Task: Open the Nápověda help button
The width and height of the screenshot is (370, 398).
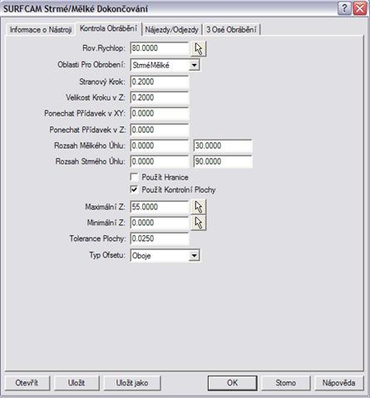Action: pyautogui.click(x=338, y=383)
